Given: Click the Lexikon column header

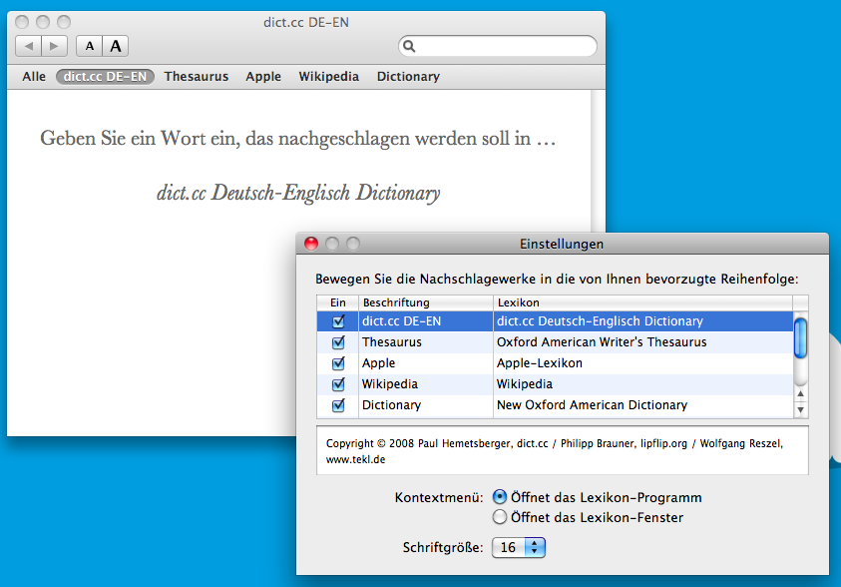Looking at the screenshot, I should [642, 302].
